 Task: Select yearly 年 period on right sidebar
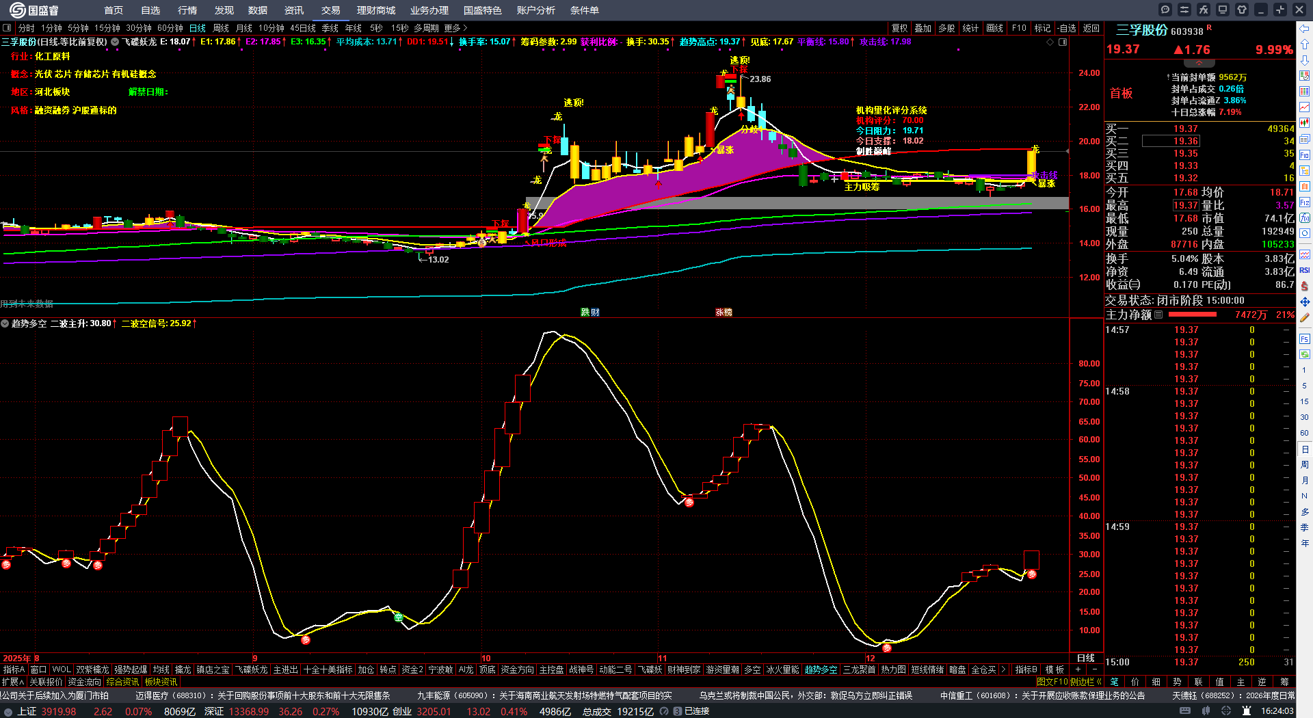click(1305, 543)
